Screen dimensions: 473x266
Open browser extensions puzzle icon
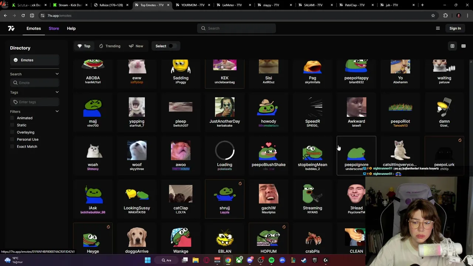click(446, 16)
